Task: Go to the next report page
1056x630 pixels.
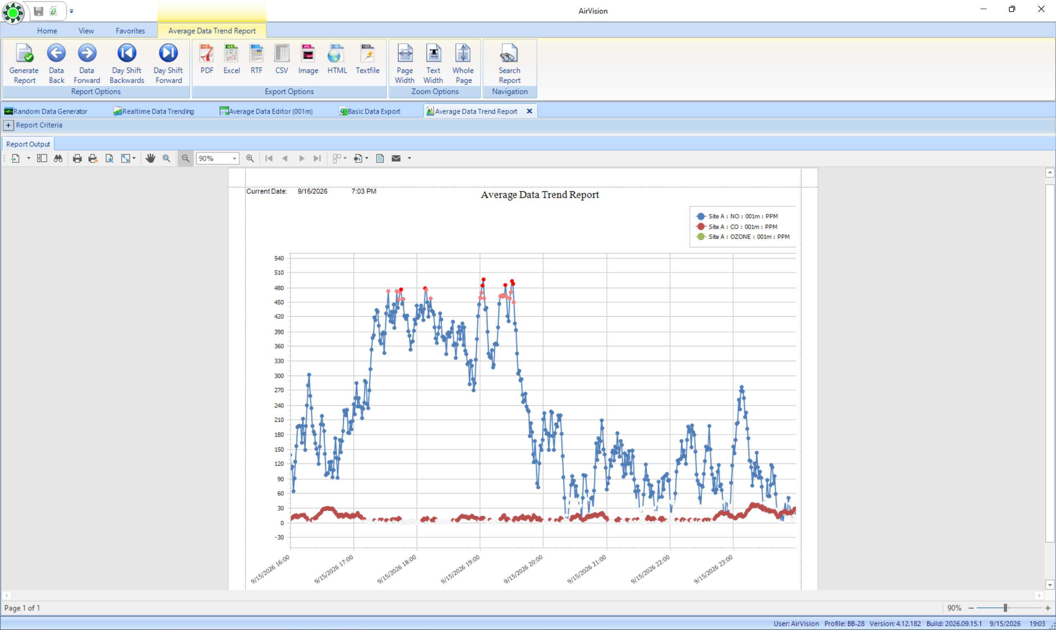Action: click(x=302, y=158)
